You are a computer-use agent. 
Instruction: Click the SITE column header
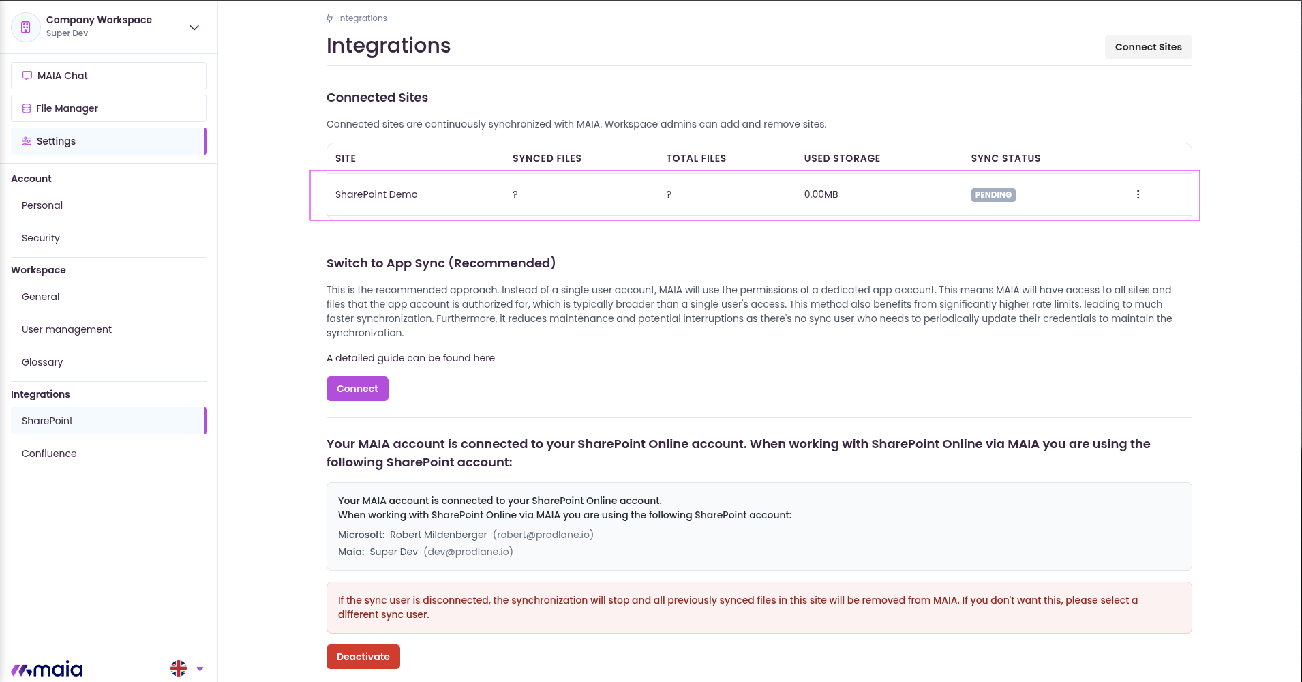(x=346, y=158)
